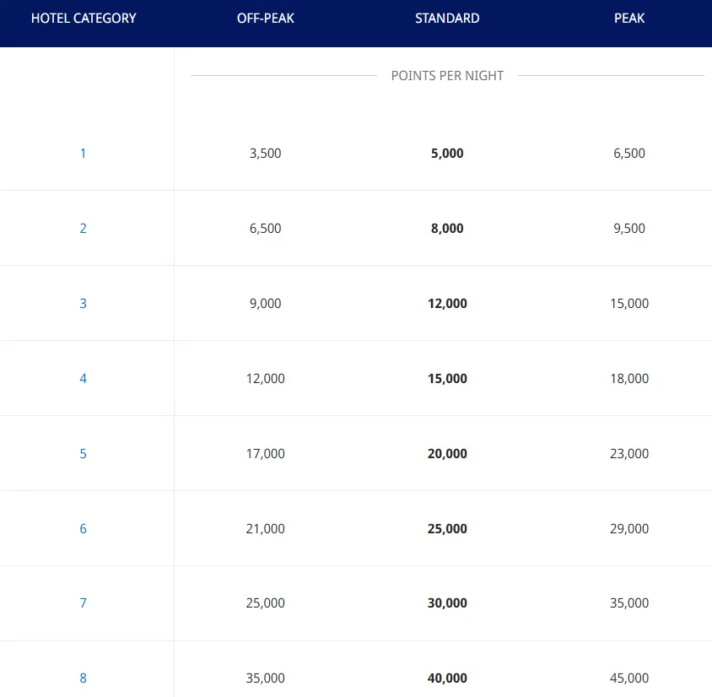Screen dimensions: 712x697
Task: Open the Category 2 hotel link
Action: (x=83, y=228)
